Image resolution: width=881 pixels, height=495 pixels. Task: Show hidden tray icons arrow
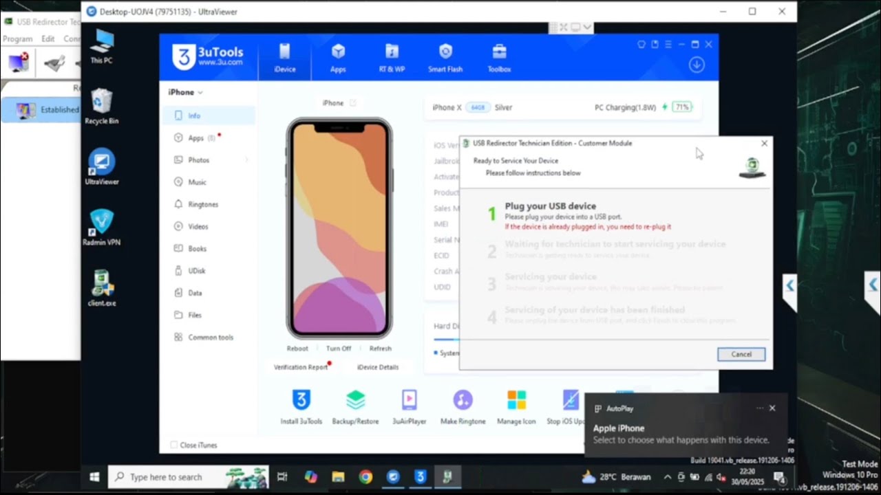(667, 476)
